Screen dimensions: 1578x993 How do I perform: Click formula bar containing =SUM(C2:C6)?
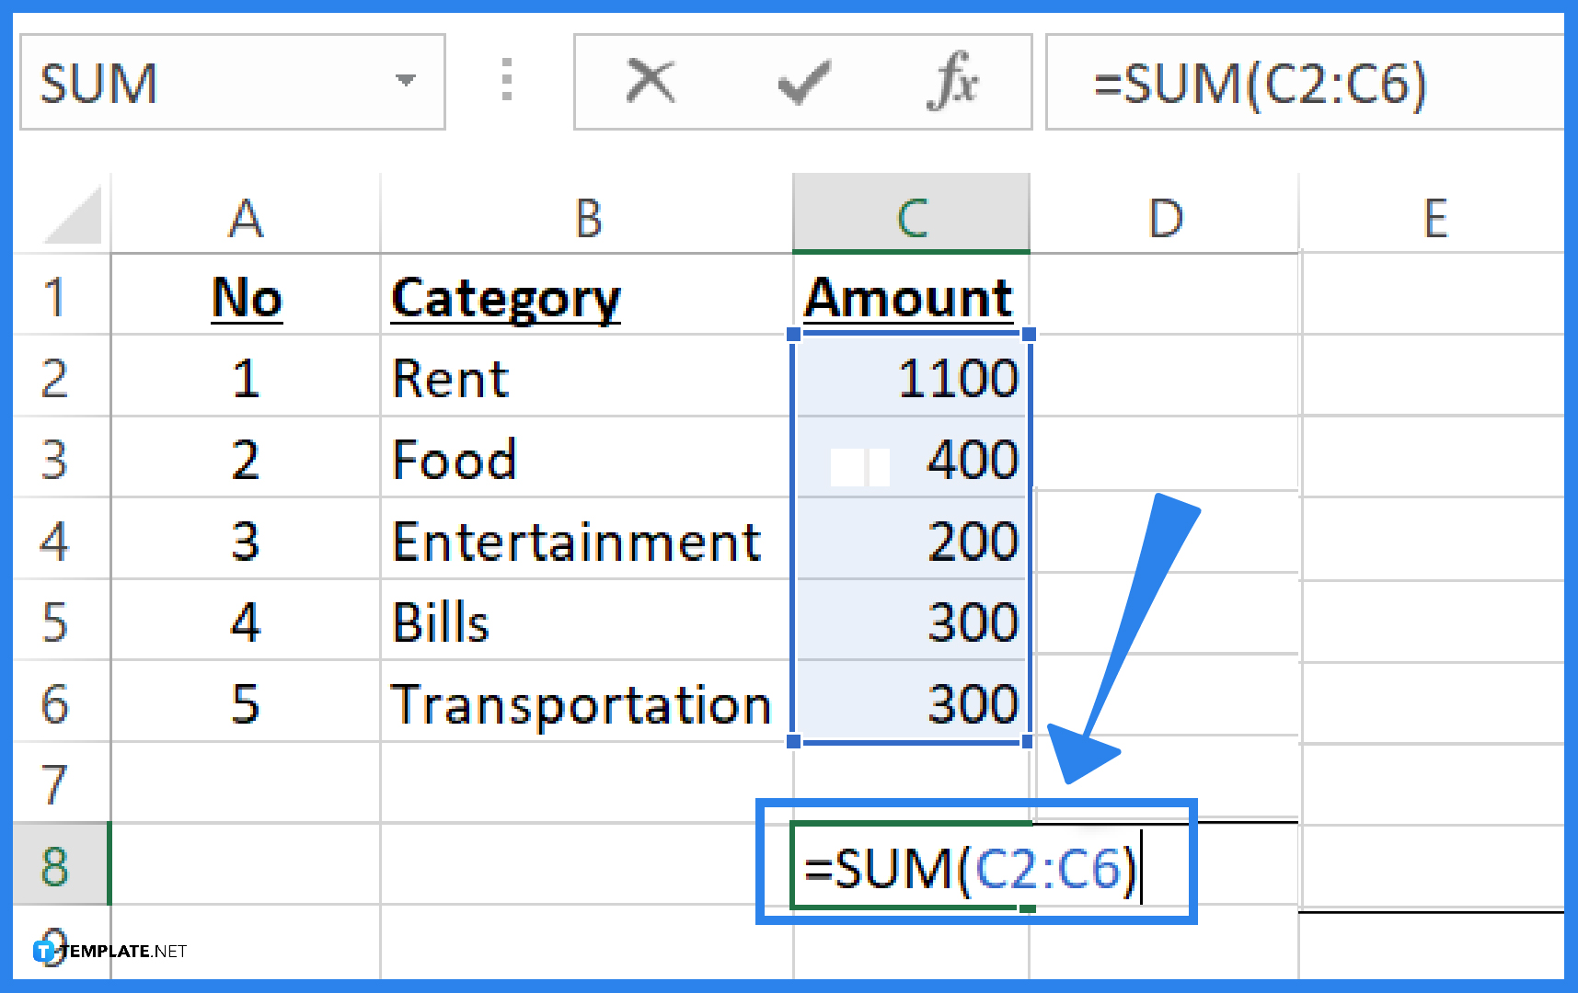click(x=1305, y=82)
